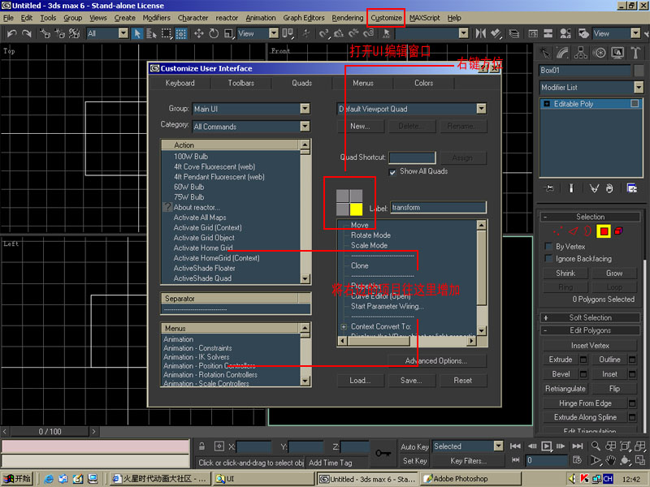The width and height of the screenshot is (650, 487).
Task: Click the yellow quad section square
Action: click(356, 209)
